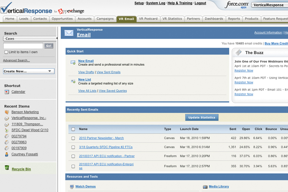
Task: Click the New List icon
Action: click(x=73, y=81)
